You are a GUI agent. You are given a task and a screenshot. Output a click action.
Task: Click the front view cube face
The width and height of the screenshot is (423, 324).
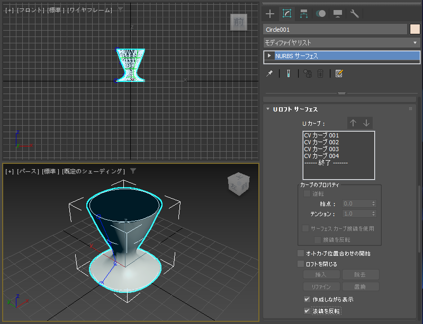point(238,22)
